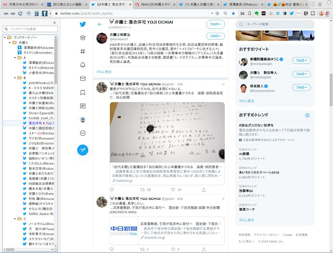Screen dimensions: 333x253
Task: Open a new browser tab
Action: coord(313,4)
